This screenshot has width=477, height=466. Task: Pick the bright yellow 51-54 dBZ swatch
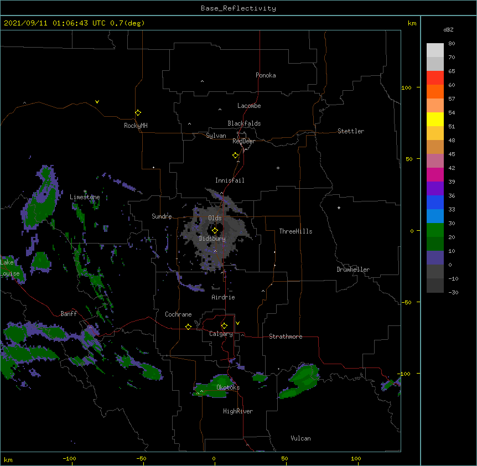click(x=435, y=119)
